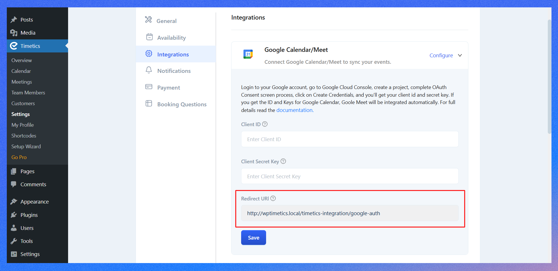Click the Plugins plug icon

tap(14, 215)
